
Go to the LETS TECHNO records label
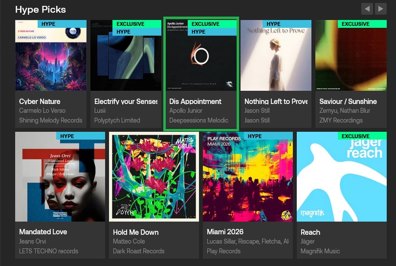tap(48, 251)
